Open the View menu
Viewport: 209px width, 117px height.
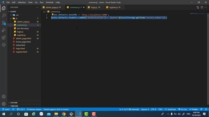pos(30,2)
